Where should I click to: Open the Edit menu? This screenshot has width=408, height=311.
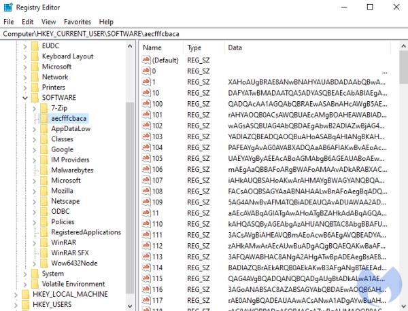27,22
